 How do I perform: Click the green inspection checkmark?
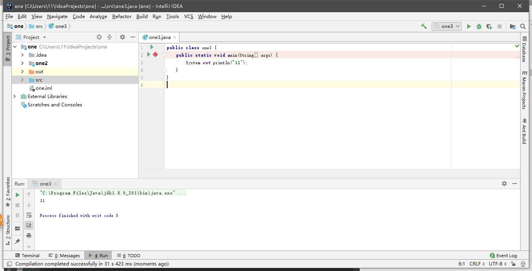coord(517,46)
